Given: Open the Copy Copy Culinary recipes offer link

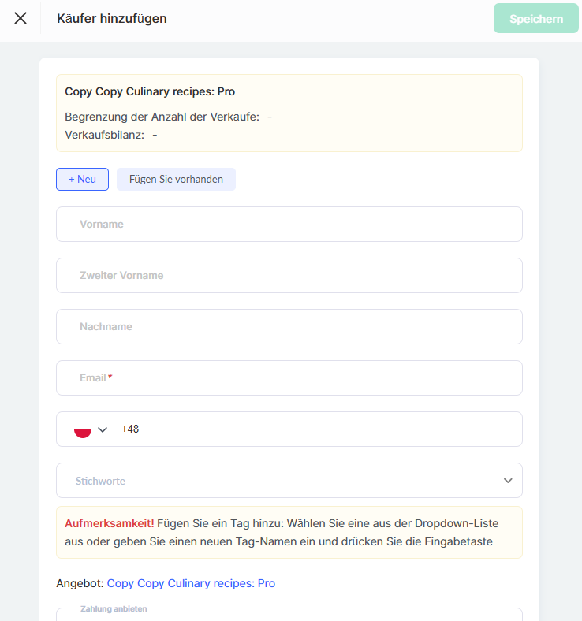Looking at the screenshot, I should click(191, 583).
